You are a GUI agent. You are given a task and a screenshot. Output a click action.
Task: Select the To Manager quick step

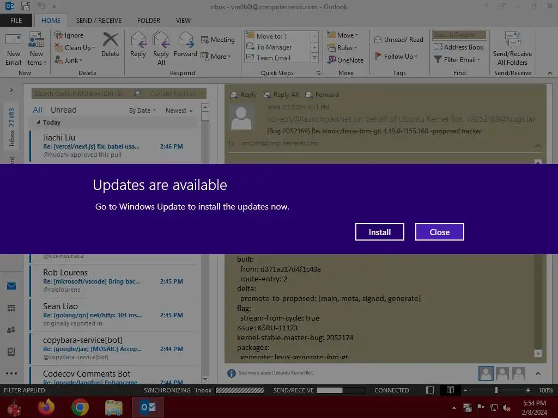[278, 47]
